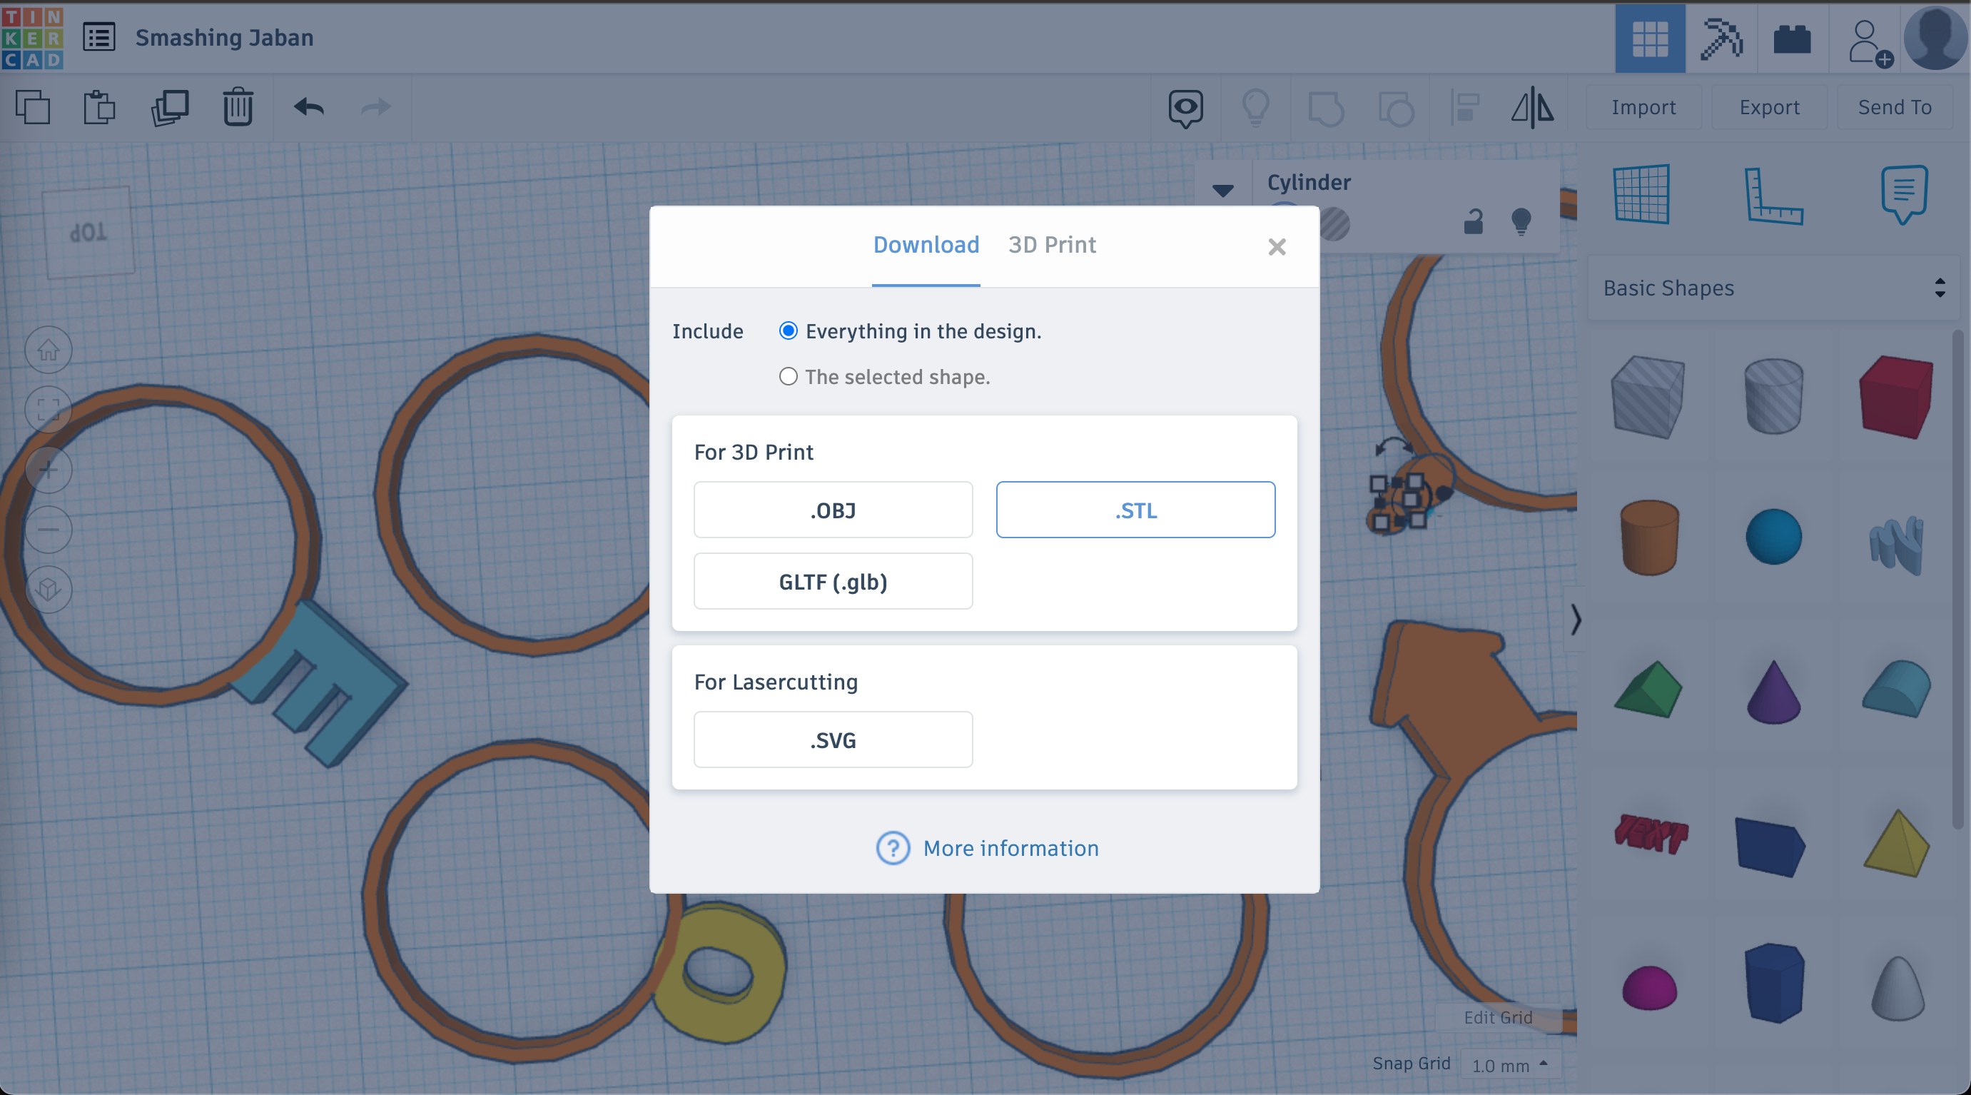Switch to the 3D Print tab
The width and height of the screenshot is (1971, 1095).
point(1051,245)
